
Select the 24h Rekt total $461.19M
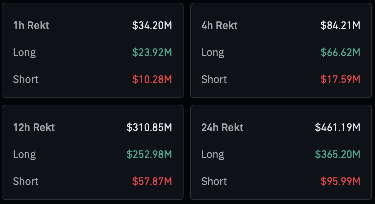pos(337,127)
